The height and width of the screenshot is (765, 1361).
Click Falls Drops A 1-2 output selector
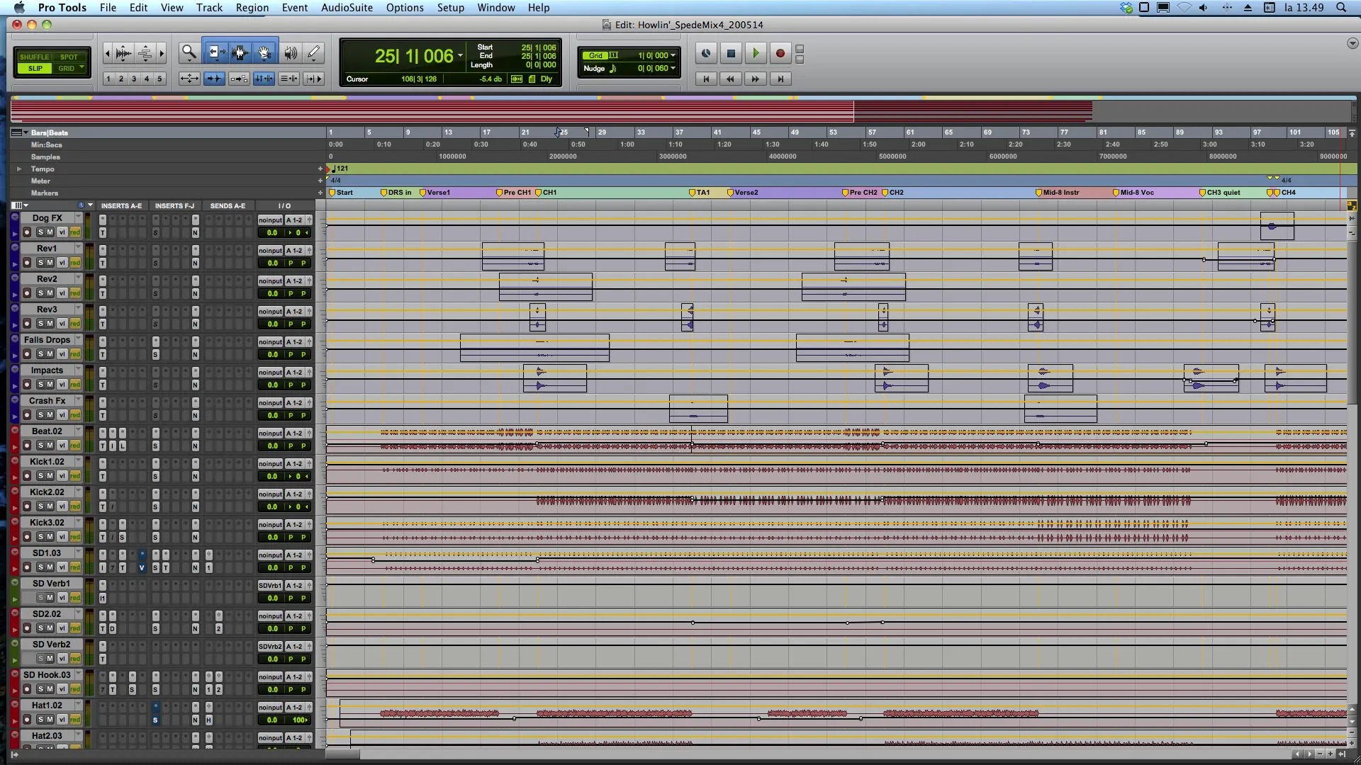click(x=295, y=342)
